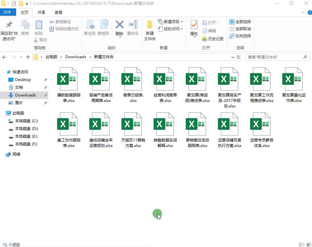
Task: Click Select none (全部取消)
Action: 240,29
